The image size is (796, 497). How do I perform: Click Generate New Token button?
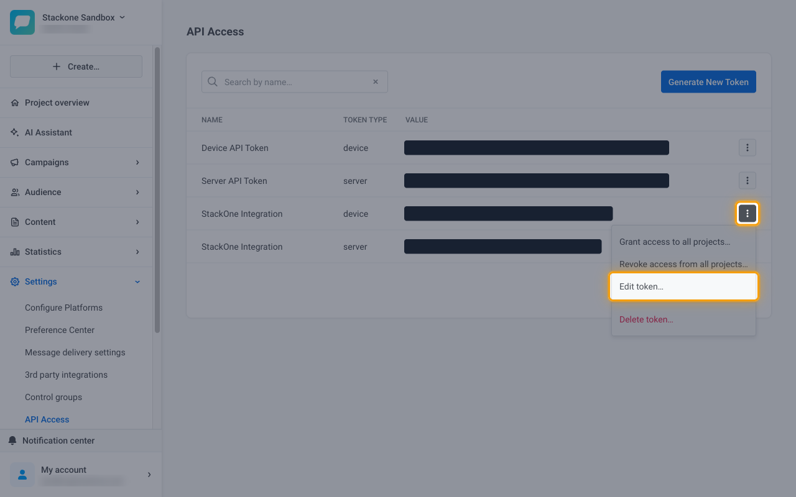(x=708, y=82)
